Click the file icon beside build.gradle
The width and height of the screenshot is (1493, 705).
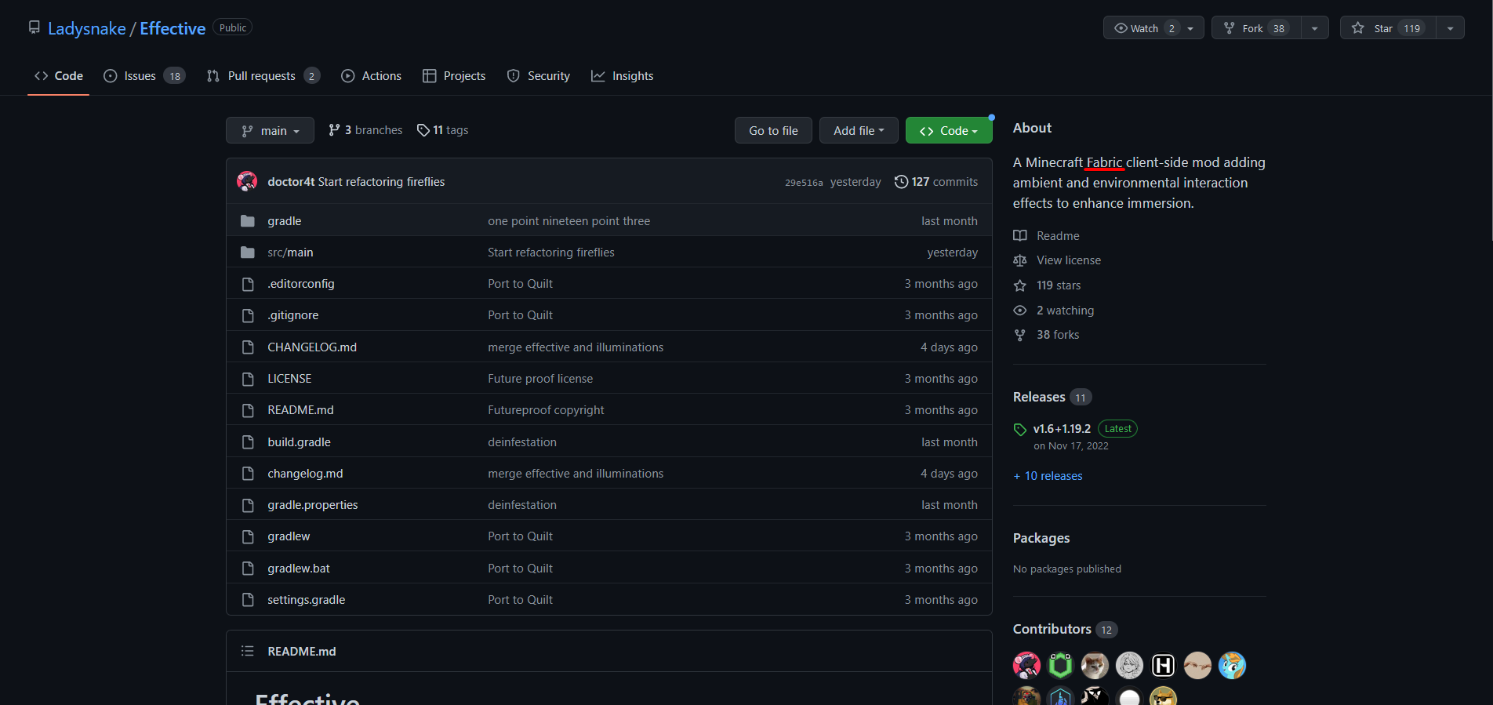(248, 442)
